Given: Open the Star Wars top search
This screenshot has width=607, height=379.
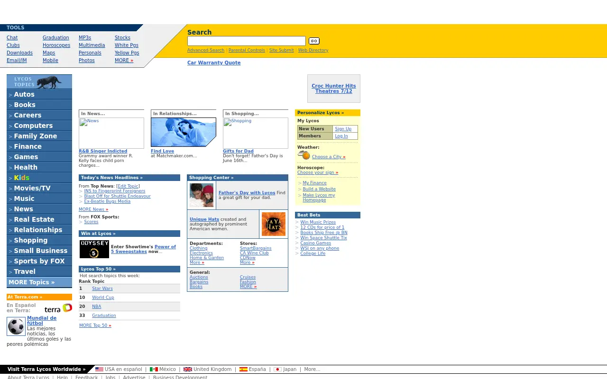Looking at the screenshot, I should (x=102, y=289).
